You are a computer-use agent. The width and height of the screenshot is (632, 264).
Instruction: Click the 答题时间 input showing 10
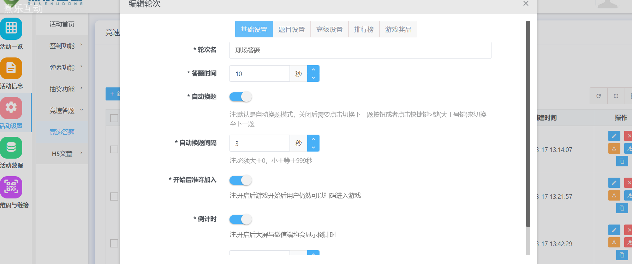(x=260, y=74)
